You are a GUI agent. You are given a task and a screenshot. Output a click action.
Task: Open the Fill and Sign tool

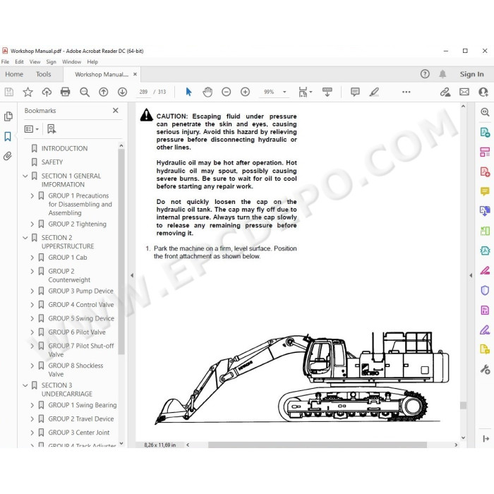pos(485,330)
